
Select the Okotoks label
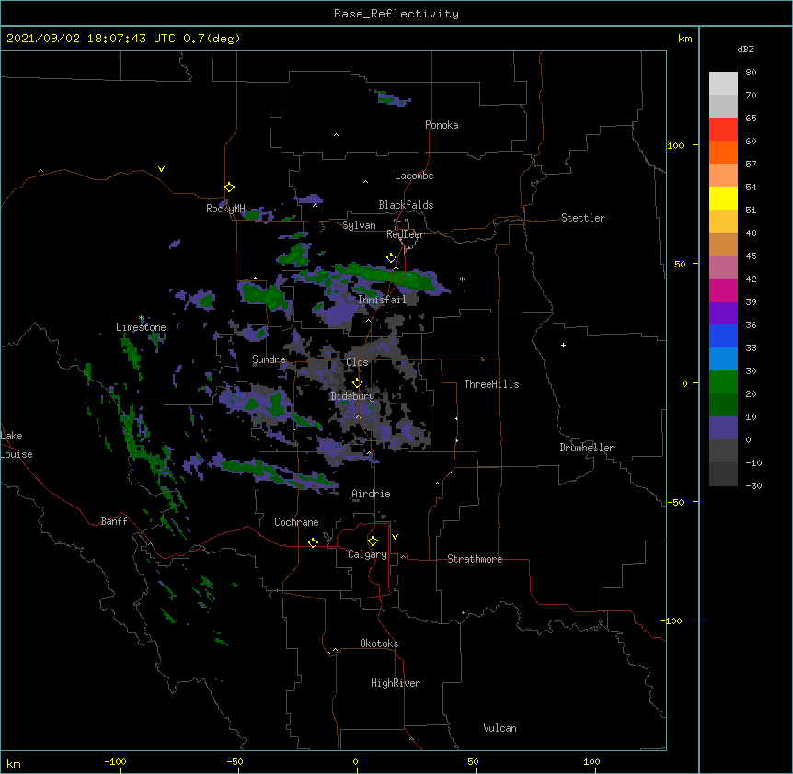point(379,643)
